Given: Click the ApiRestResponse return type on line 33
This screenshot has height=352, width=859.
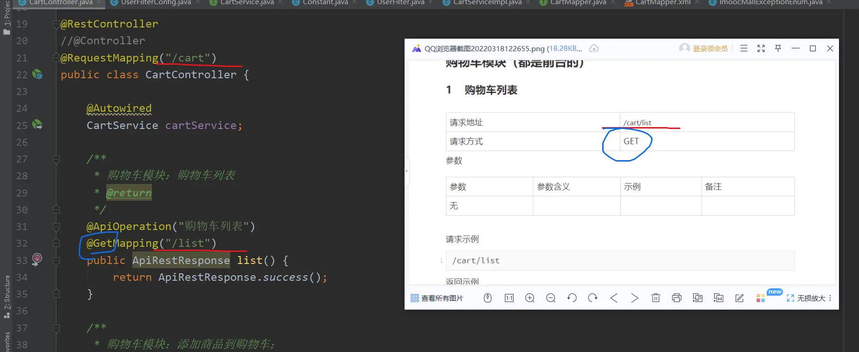Looking at the screenshot, I should [181, 260].
